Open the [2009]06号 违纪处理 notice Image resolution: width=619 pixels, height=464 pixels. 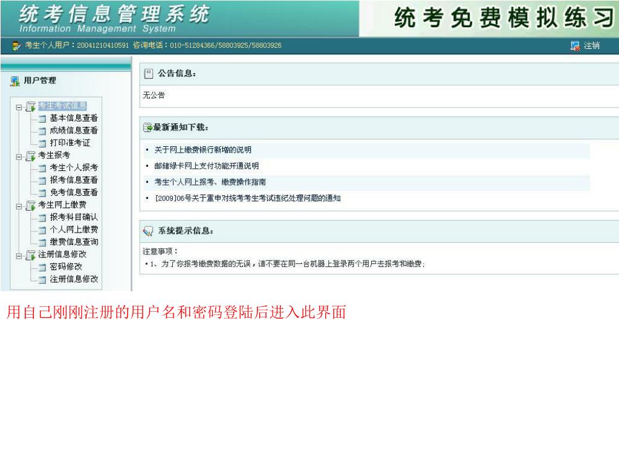pyautogui.click(x=248, y=198)
